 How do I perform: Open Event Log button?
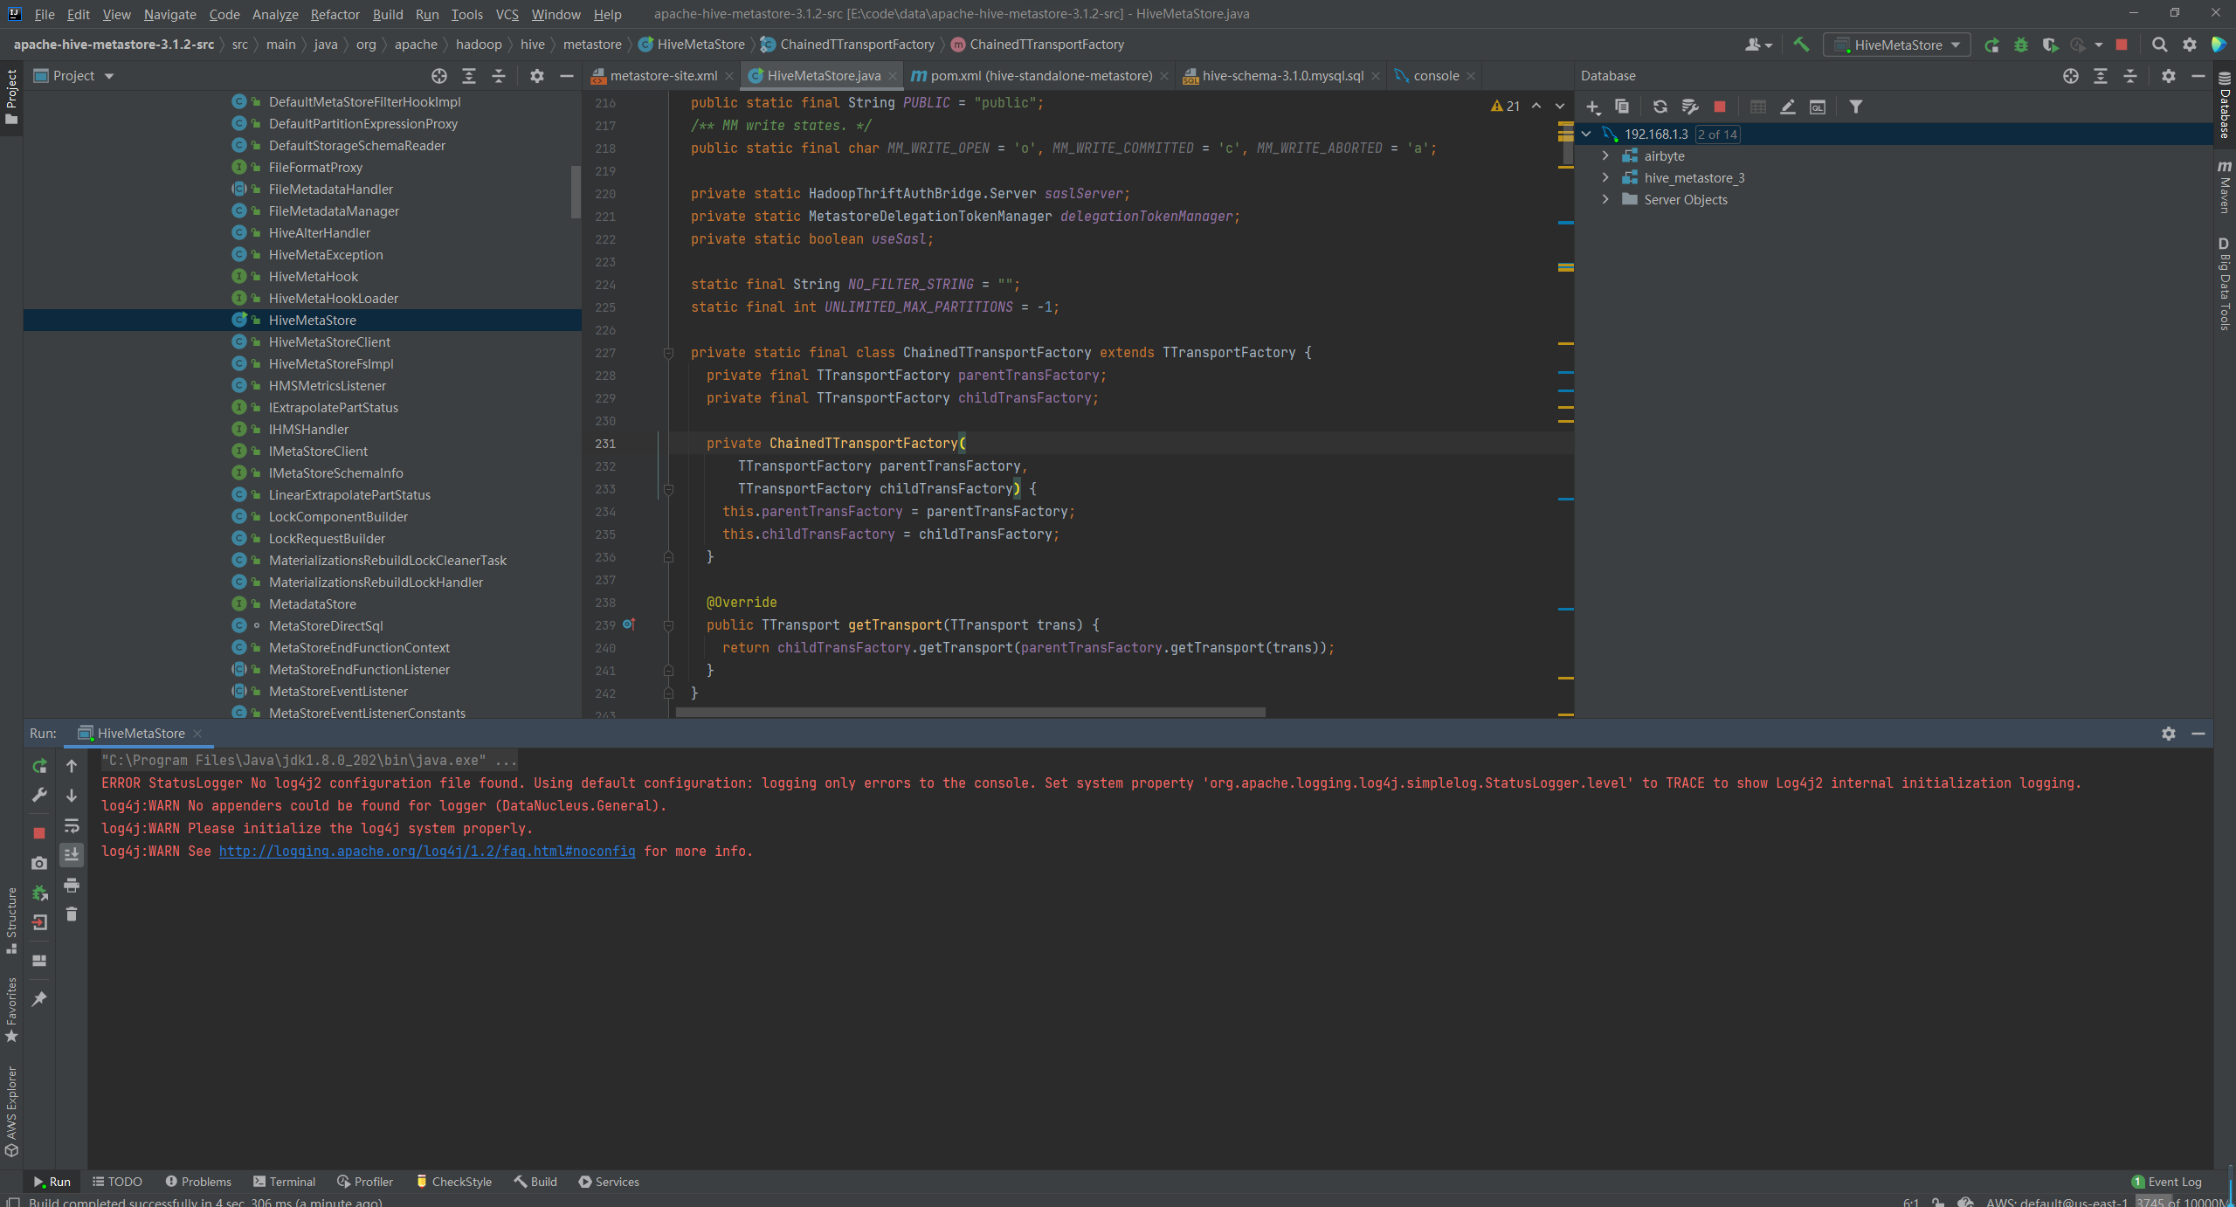[x=2167, y=1182]
